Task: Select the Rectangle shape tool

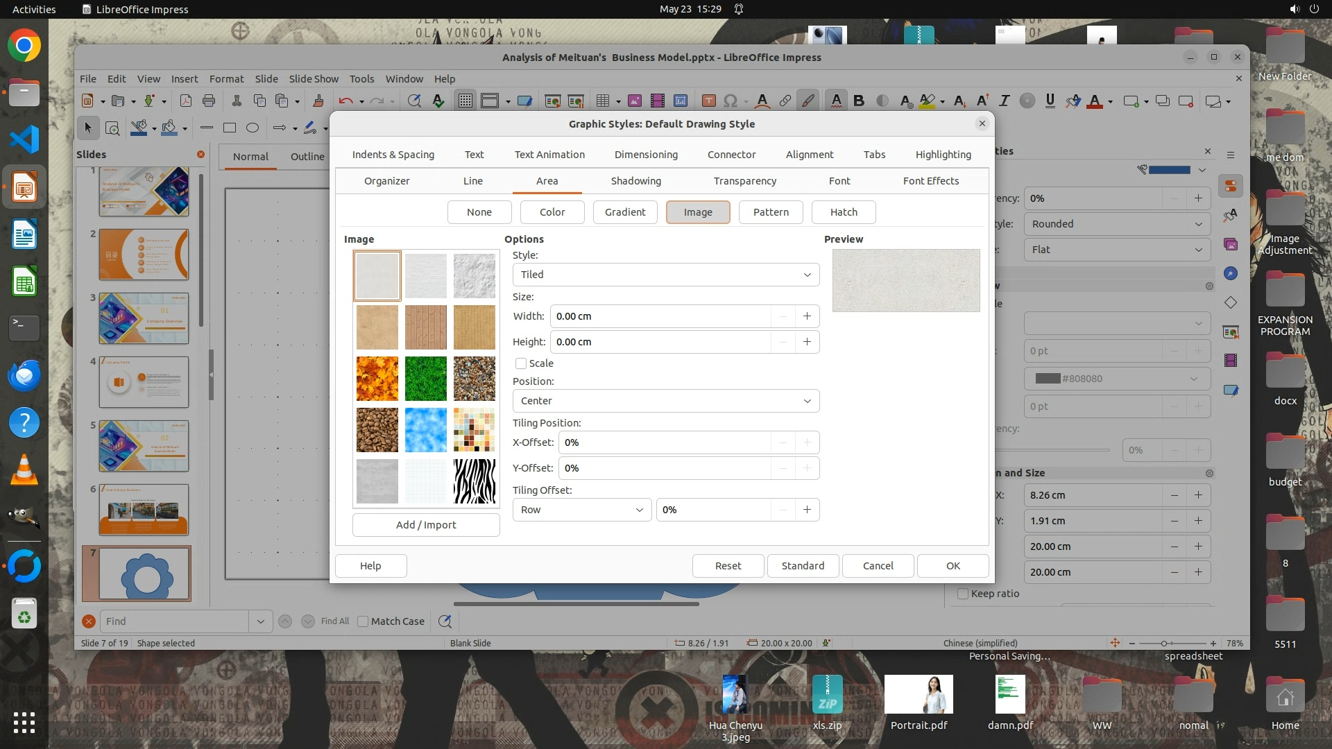Action: [230, 128]
